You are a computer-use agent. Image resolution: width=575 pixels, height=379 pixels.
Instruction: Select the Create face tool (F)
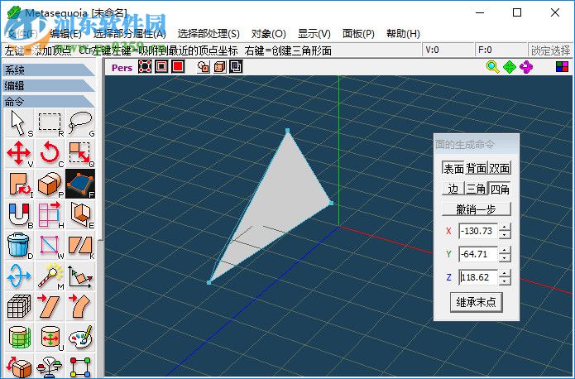pyautogui.click(x=80, y=184)
